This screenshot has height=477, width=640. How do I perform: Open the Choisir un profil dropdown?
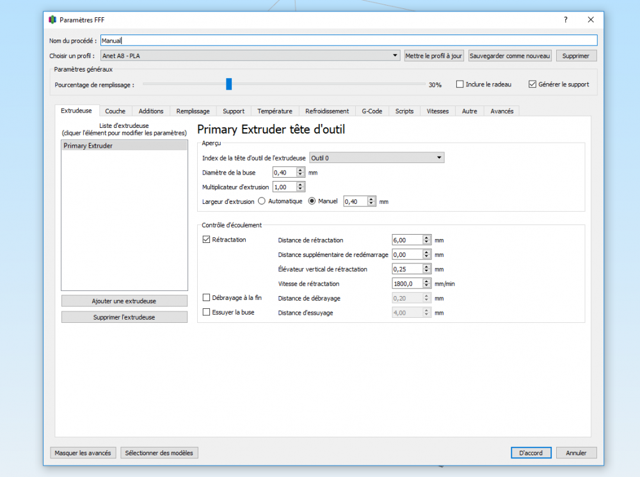point(250,56)
